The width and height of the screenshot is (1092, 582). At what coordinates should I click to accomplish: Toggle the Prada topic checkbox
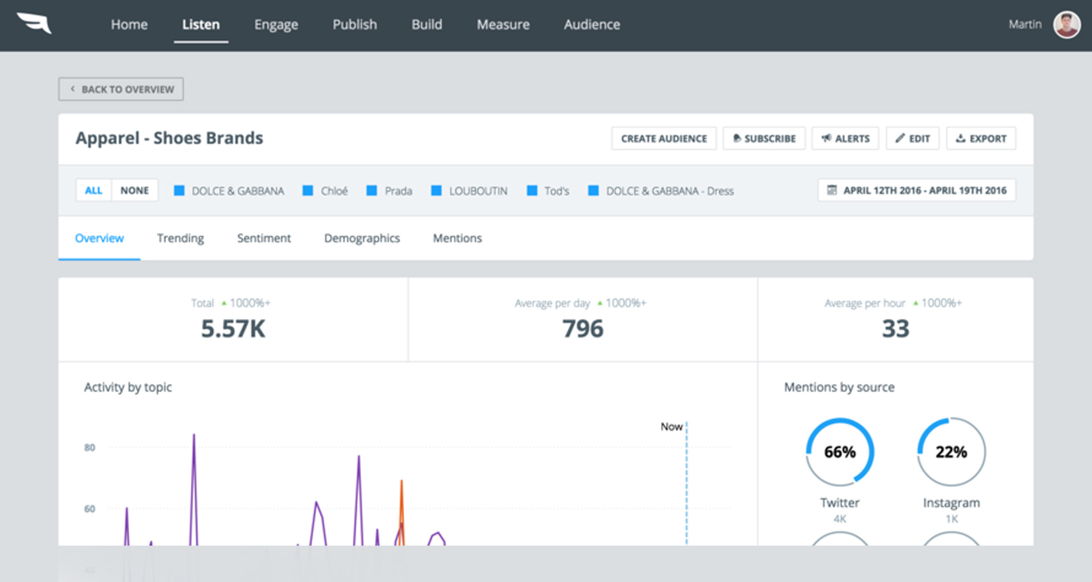371,190
